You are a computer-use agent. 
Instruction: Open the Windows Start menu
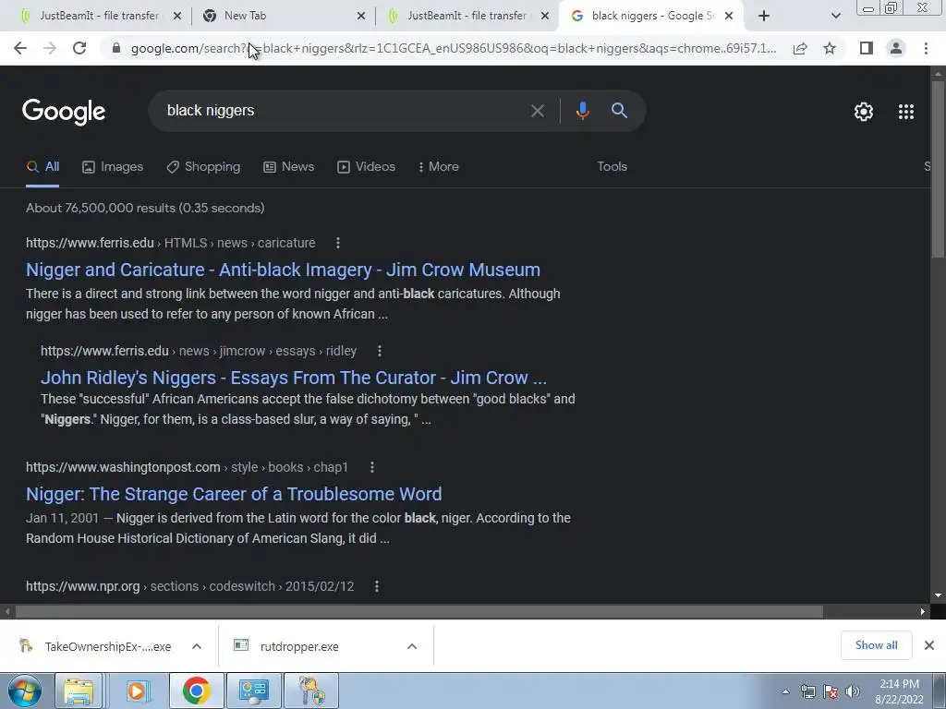pos(25,691)
